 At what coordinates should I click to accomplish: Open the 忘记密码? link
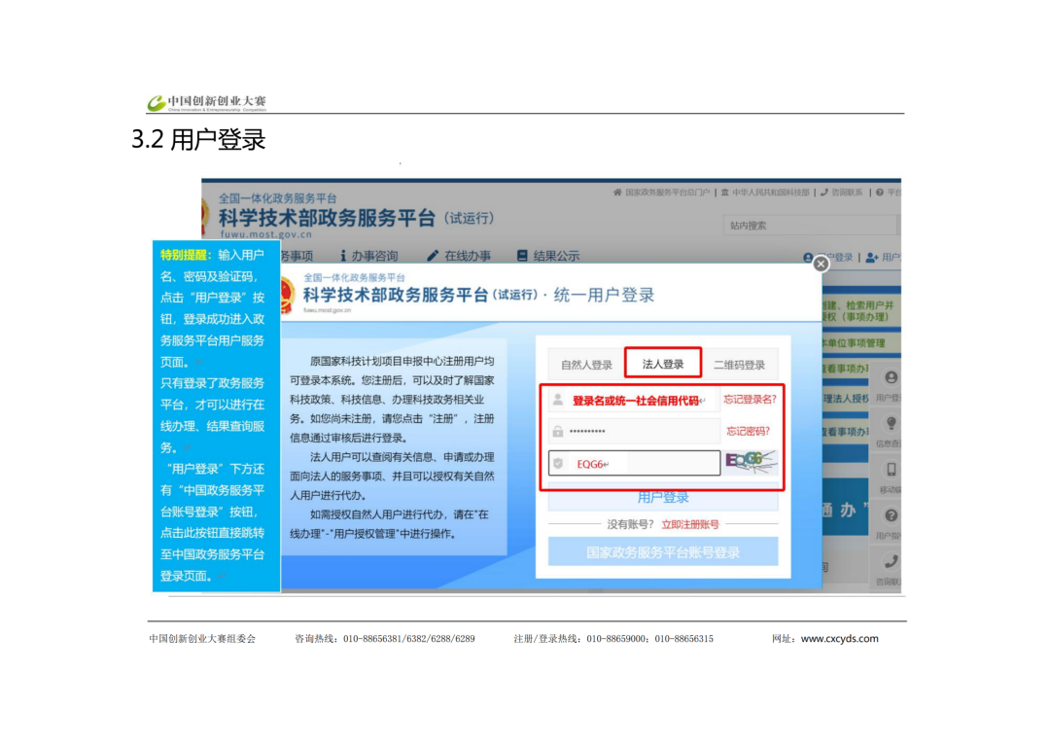tap(748, 431)
